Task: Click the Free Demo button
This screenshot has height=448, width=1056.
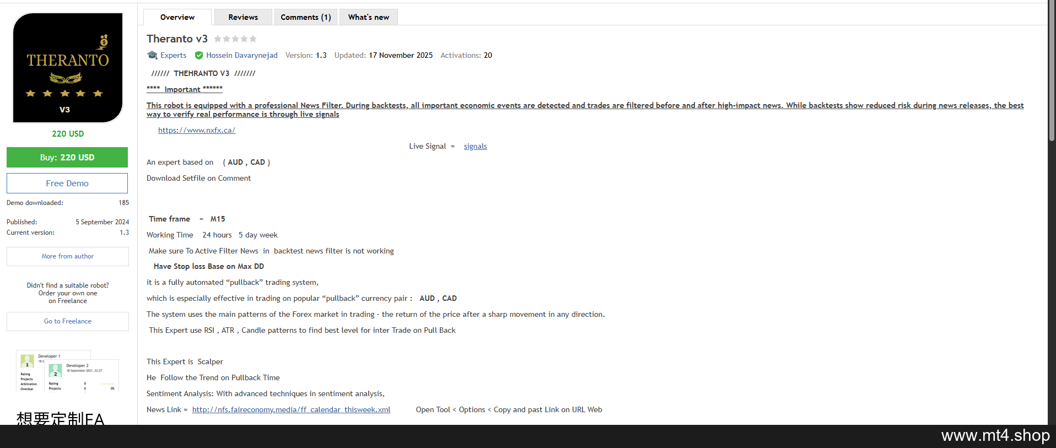Action: 67,183
